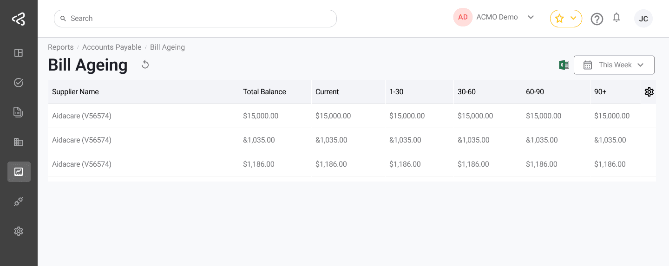
Task: Open the table column settings gear
Action: tap(649, 92)
